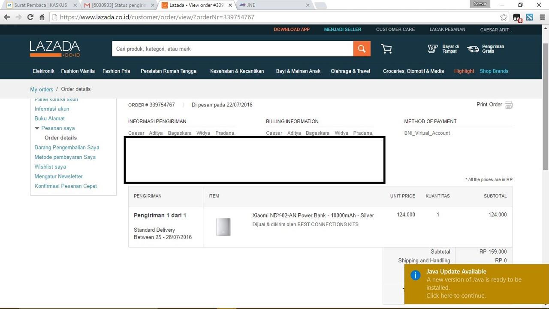Viewport: 549px width, 309px height.
Task: Click the browser back arrow
Action: point(7,17)
